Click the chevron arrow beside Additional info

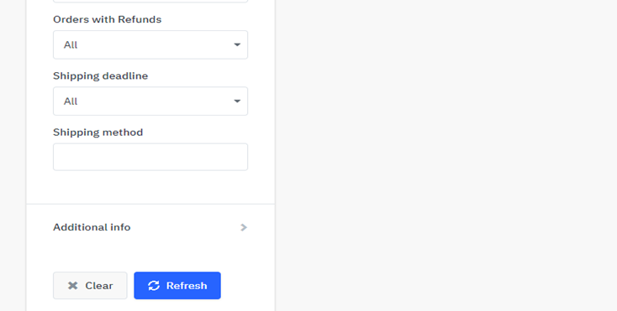[244, 227]
